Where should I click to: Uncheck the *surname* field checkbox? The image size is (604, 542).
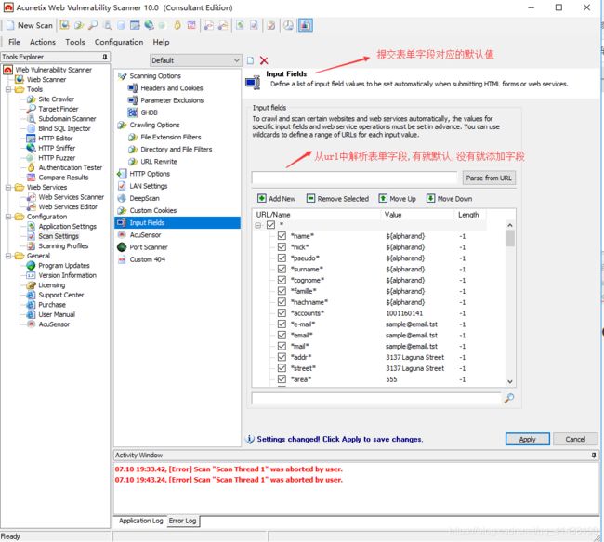pyautogui.click(x=282, y=269)
